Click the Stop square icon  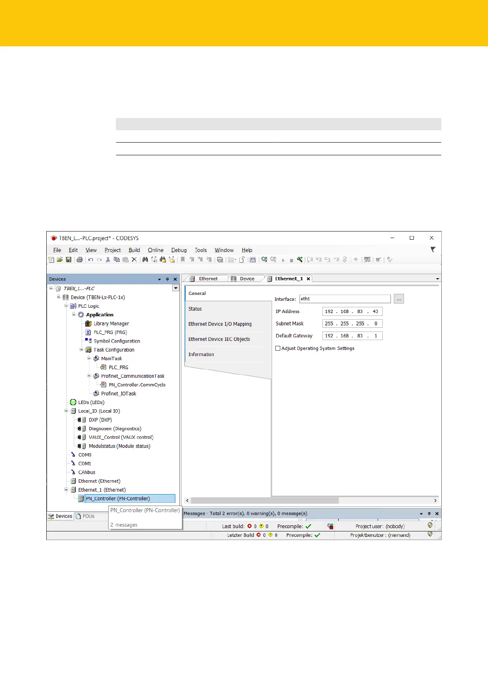[x=291, y=260]
